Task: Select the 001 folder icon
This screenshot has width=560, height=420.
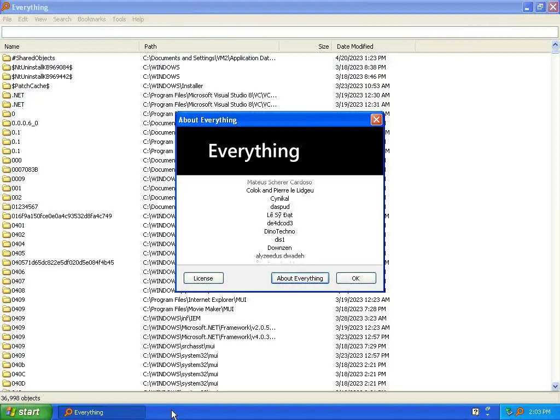Action: tap(7, 188)
